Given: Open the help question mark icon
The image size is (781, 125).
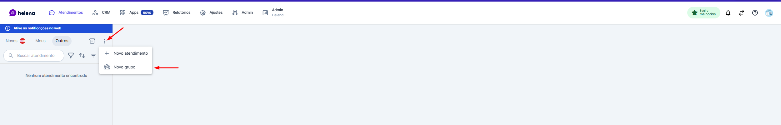Looking at the screenshot, I should pyautogui.click(x=755, y=13).
